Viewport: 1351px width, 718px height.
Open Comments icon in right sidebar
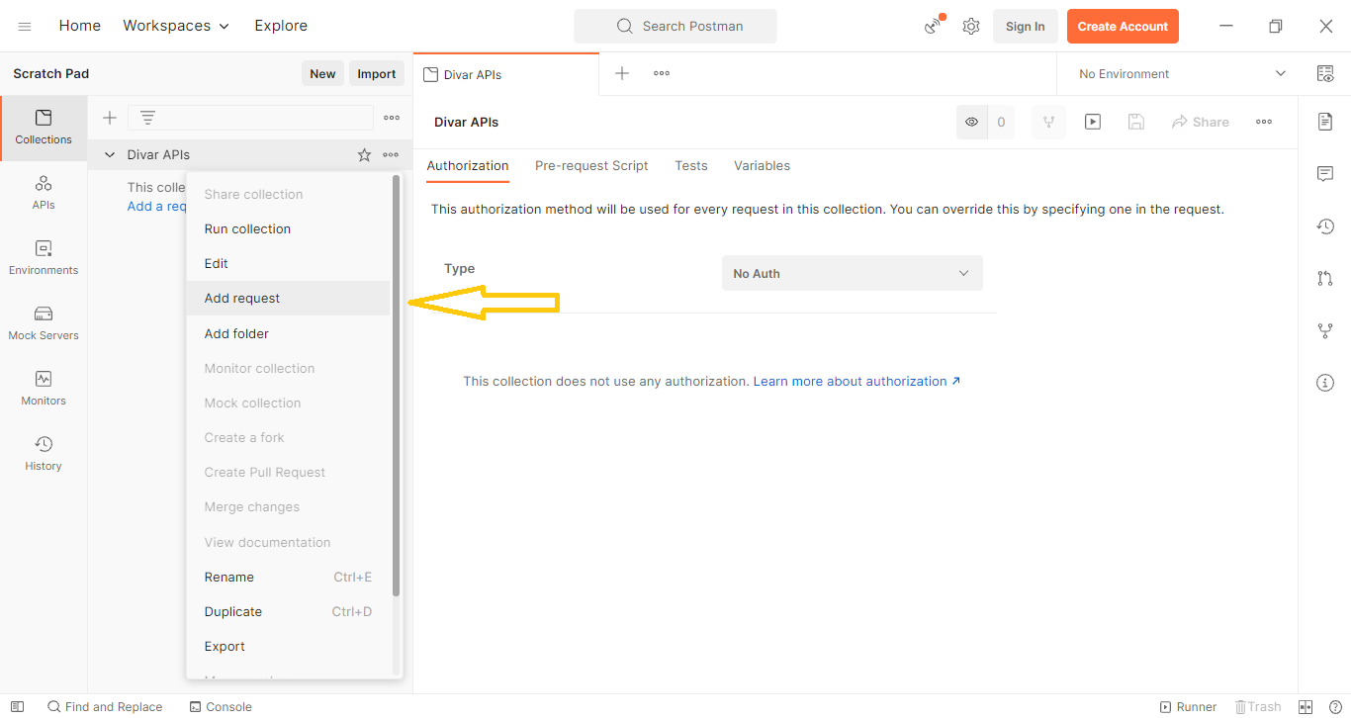1325,174
